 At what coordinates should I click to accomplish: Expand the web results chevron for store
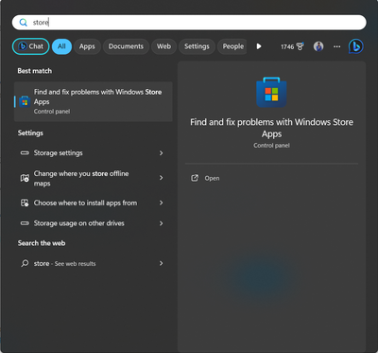(x=161, y=263)
